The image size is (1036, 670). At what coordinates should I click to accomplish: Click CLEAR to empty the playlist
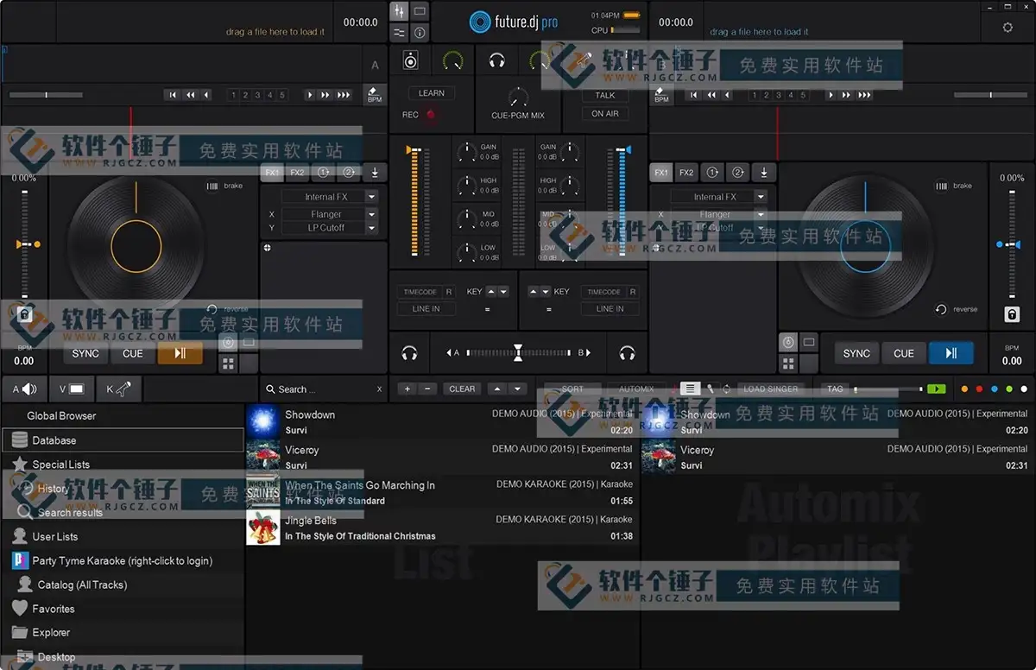tap(462, 389)
